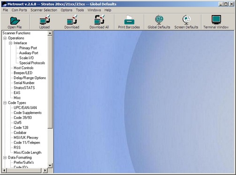Open the Tools menu
The width and height of the screenshot is (236, 175).
point(80,10)
